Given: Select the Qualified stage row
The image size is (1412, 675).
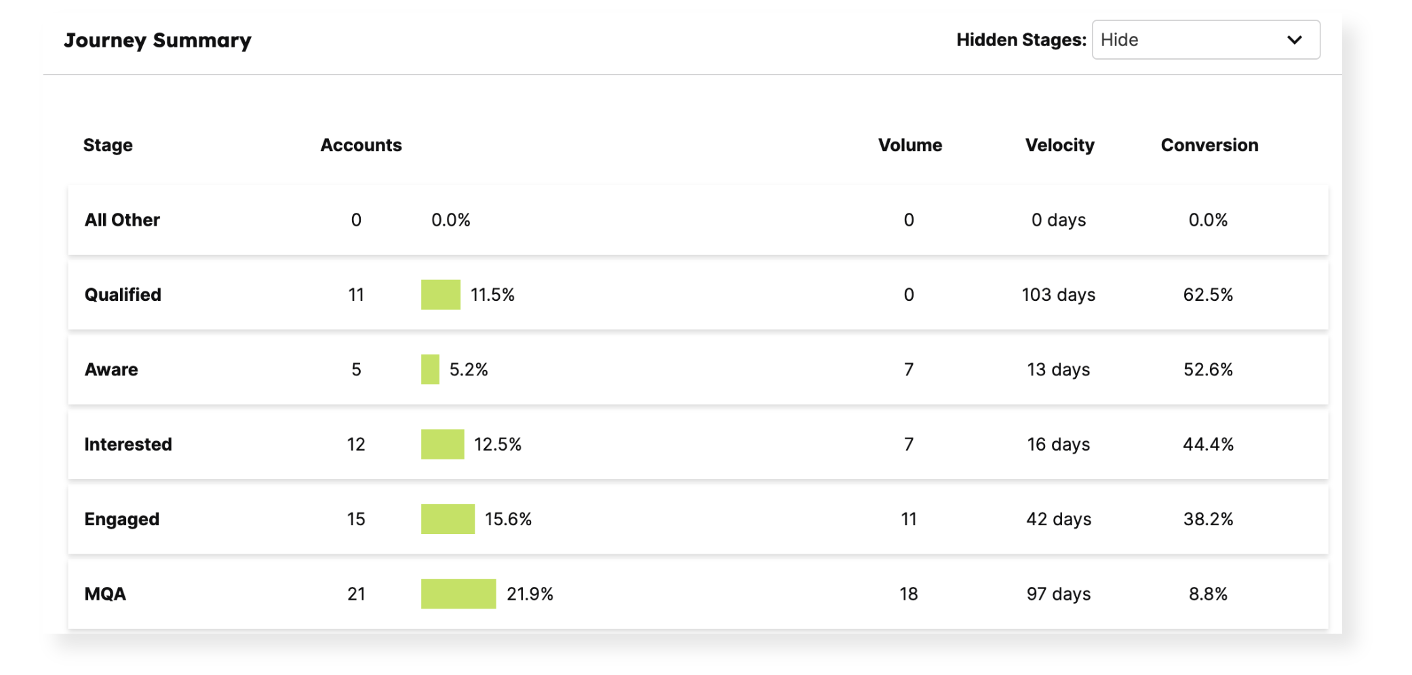Looking at the screenshot, I should click(123, 295).
